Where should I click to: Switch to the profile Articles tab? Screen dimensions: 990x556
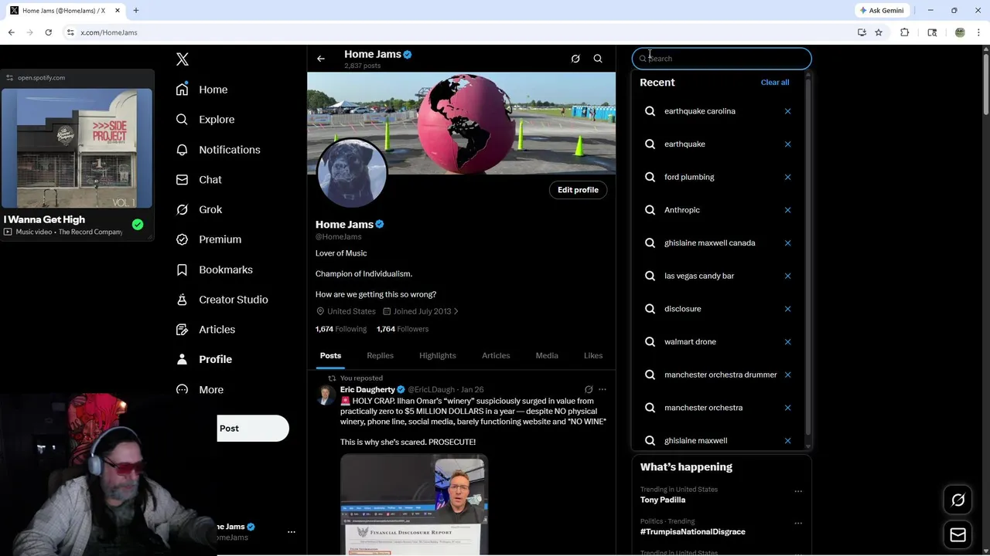(496, 356)
